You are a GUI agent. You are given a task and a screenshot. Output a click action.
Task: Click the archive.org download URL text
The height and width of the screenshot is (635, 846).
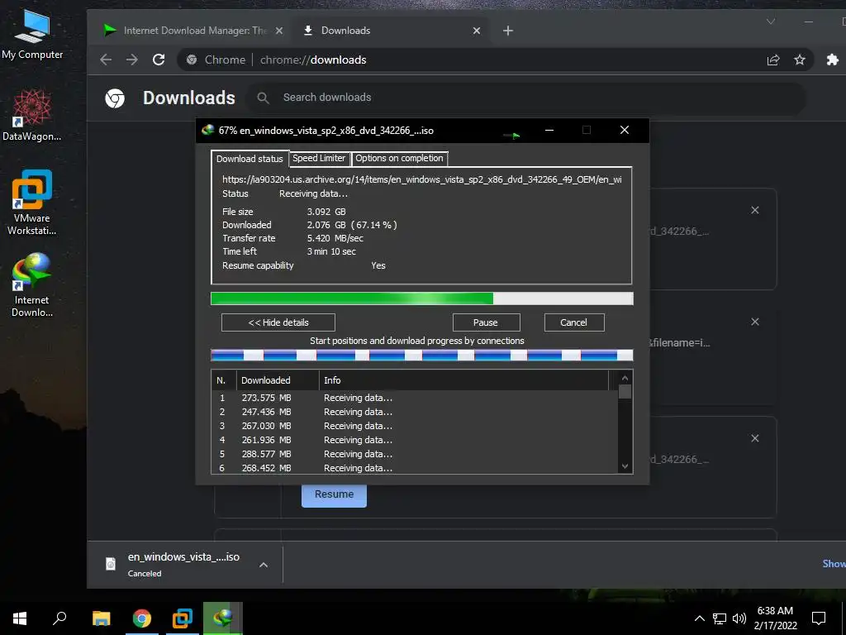[x=422, y=179]
